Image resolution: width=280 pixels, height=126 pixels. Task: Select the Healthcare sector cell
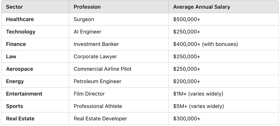pyautogui.click(x=20, y=19)
